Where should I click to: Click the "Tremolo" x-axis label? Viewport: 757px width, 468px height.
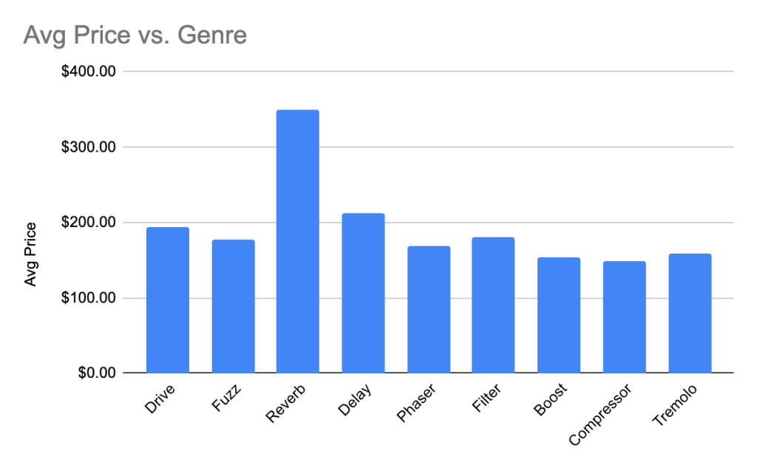pyautogui.click(x=673, y=405)
